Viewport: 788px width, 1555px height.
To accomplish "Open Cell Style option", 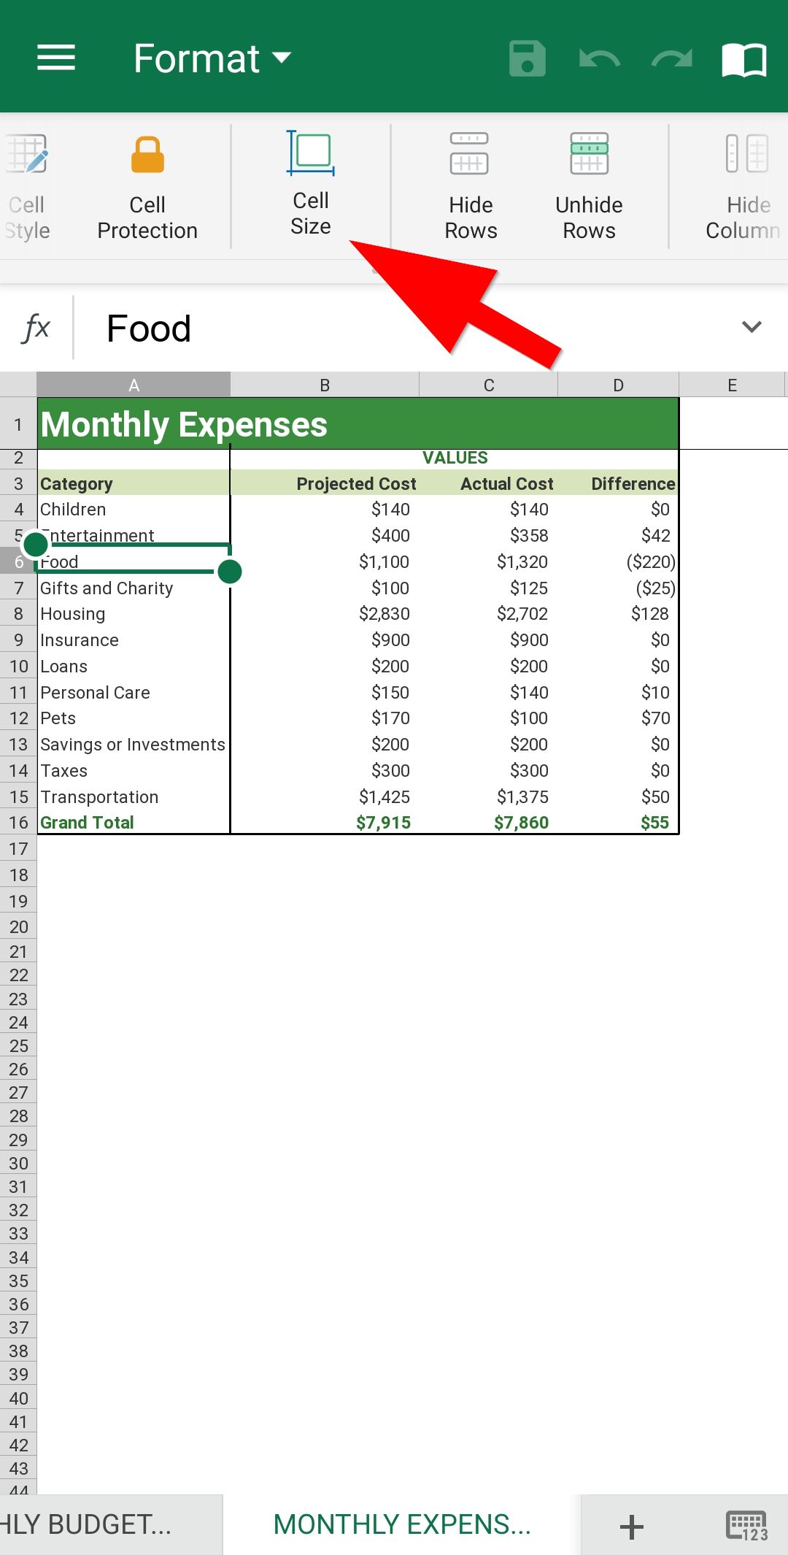I will click(x=27, y=188).
